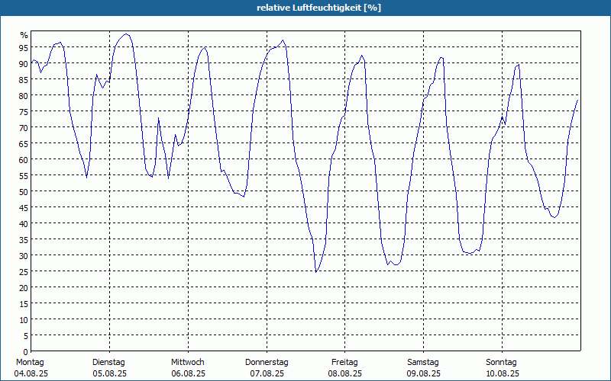Screen dimensions: 611x381
Task: Select the 'Mittwoch' day label
Action: tap(187, 362)
